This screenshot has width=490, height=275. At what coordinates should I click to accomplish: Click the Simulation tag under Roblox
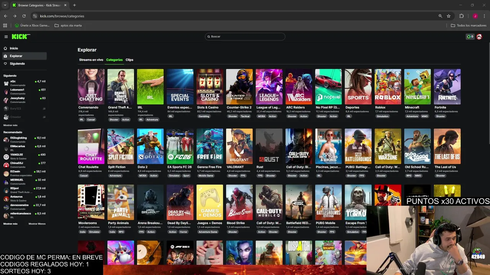click(x=382, y=116)
